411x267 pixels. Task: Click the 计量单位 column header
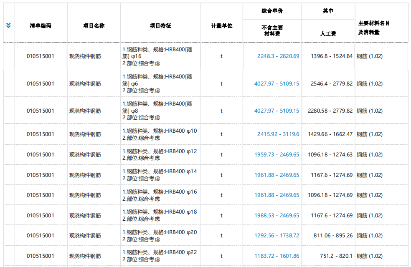[x=222, y=25]
